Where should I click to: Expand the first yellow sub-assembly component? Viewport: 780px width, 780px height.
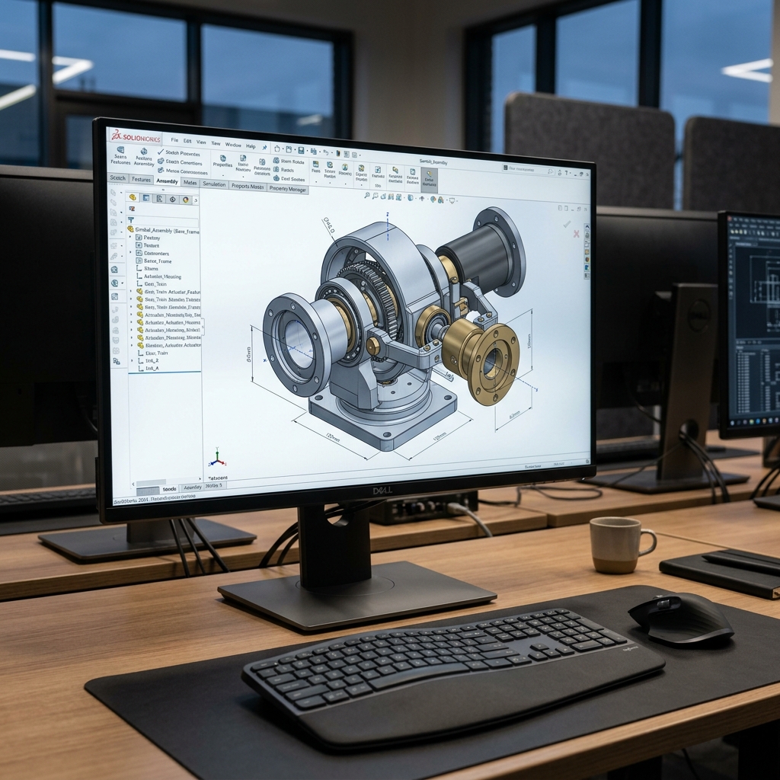(x=131, y=291)
